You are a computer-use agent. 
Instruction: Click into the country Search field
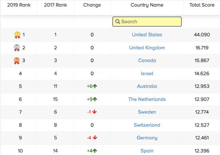tap(150, 22)
